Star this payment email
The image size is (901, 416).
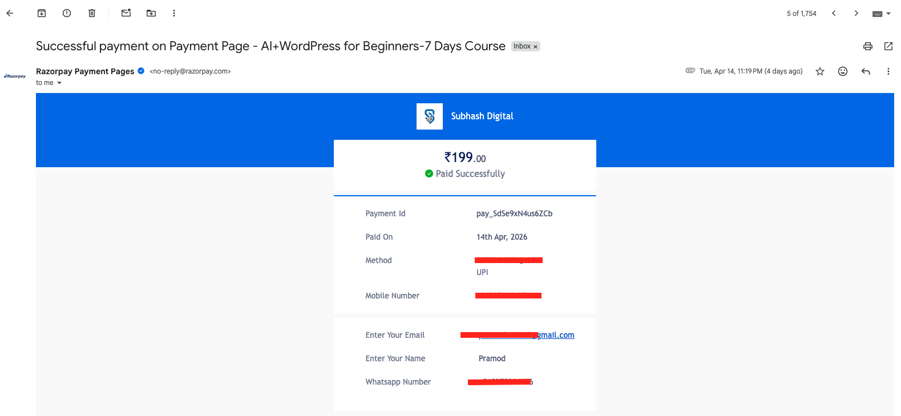tap(820, 71)
